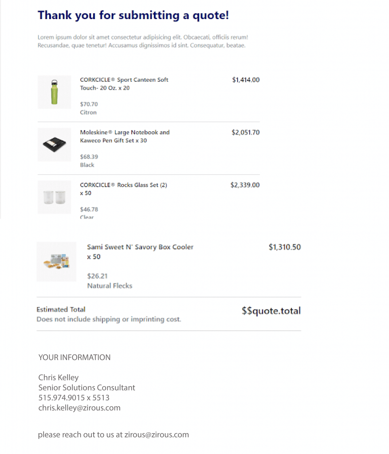Open CORKCICLE Sport Canteen Soft Touch title

coord(124,84)
